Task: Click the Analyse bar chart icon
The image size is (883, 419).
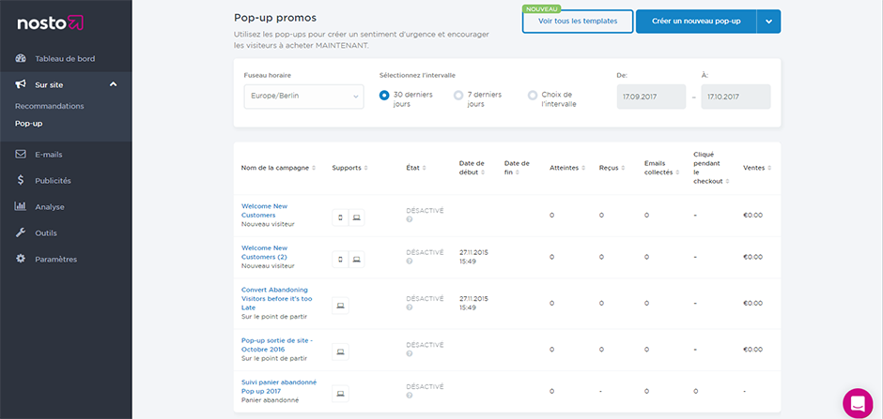Action: pos(21,206)
